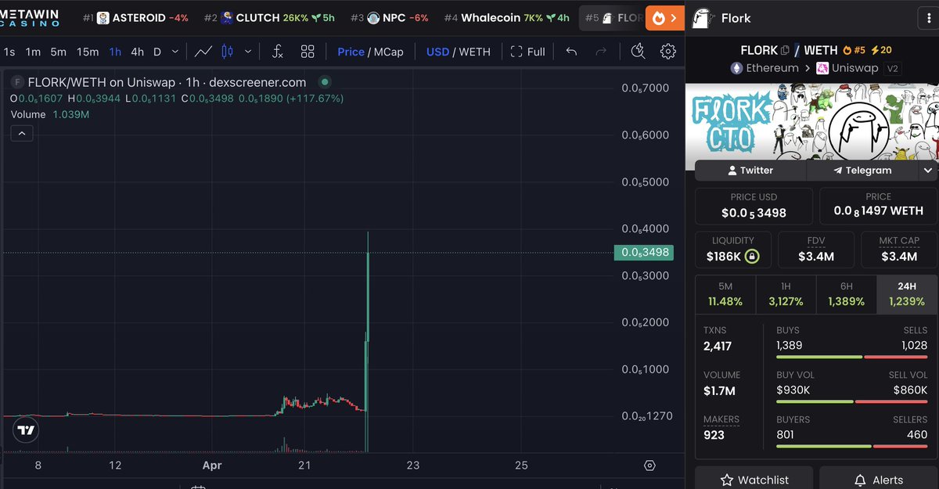This screenshot has width=939, height=489.
Task: Expand the chart type dropdown arrow
Action: tap(248, 52)
